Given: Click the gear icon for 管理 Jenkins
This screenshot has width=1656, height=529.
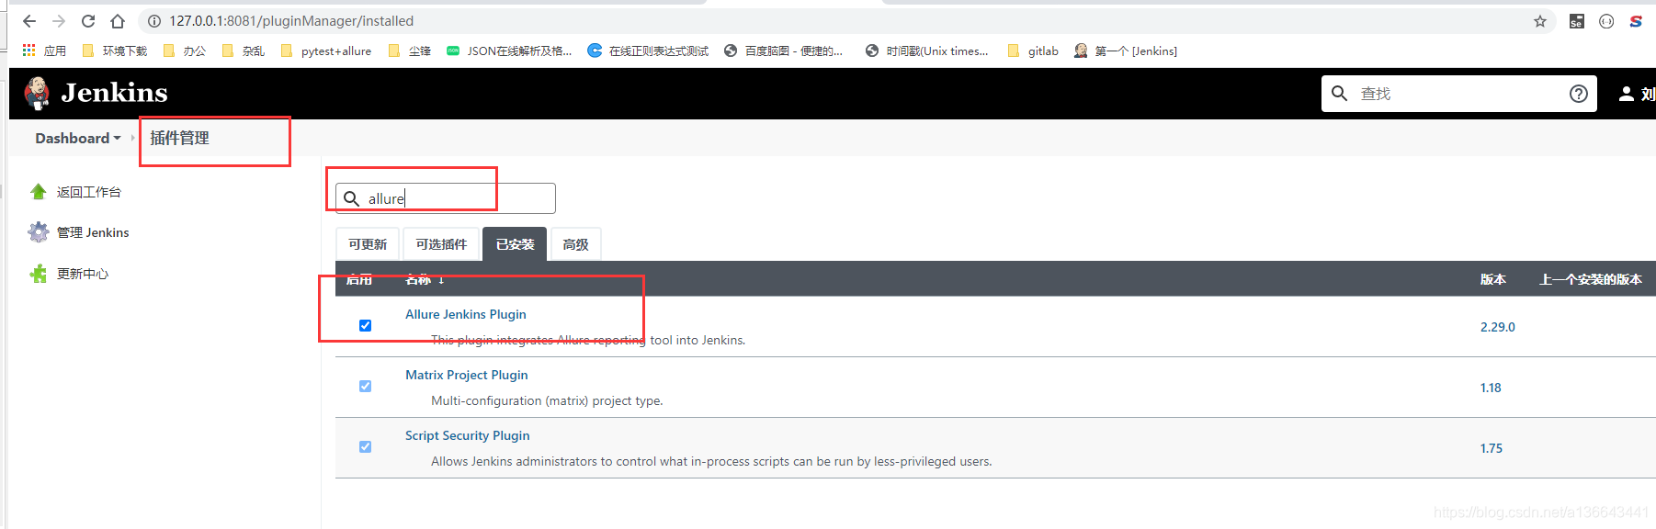Looking at the screenshot, I should pos(38,232).
